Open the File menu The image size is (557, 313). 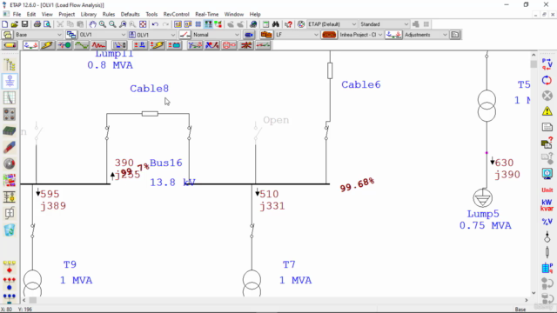[17, 14]
